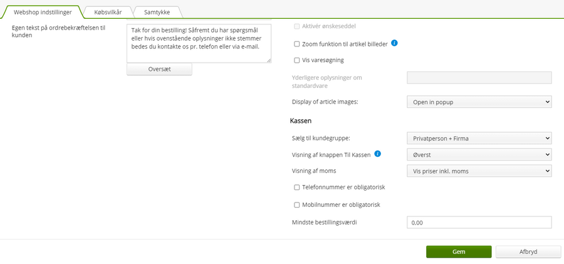564x264 pixels.
Task: Click in the order confirmation text area
Action: (199, 43)
